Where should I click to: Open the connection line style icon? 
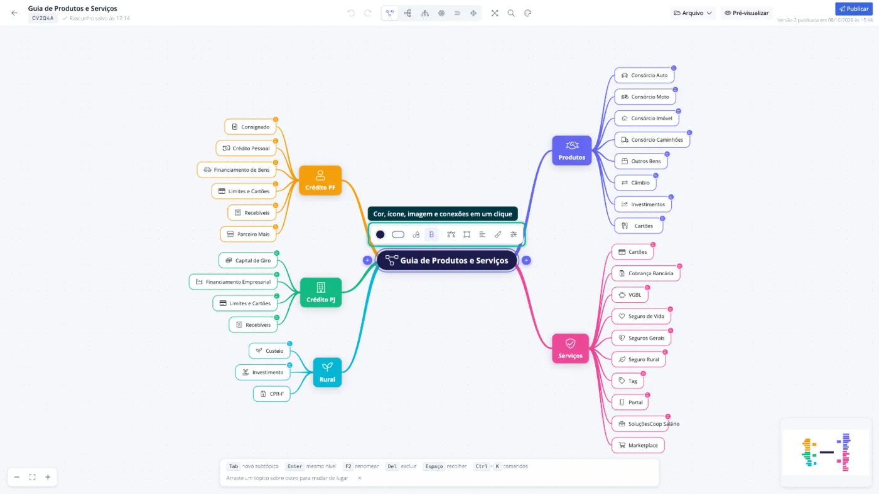pos(451,234)
